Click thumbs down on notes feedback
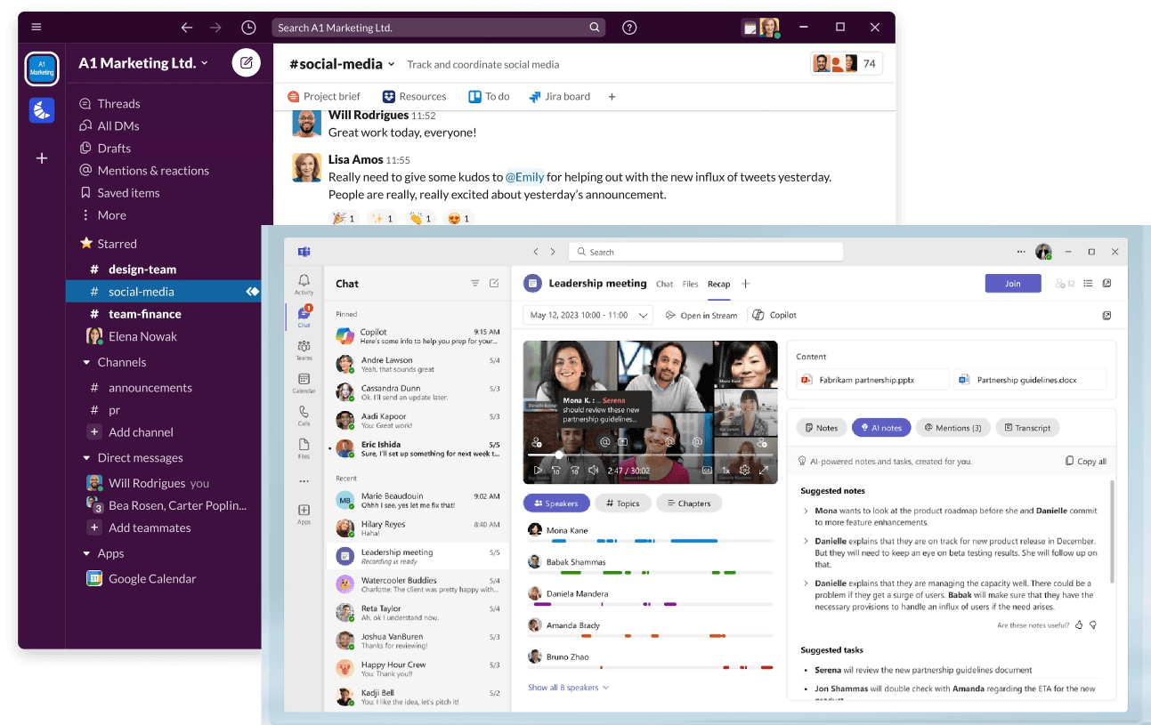Image resolution: width=1151 pixels, height=725 pixels. 1093,625
